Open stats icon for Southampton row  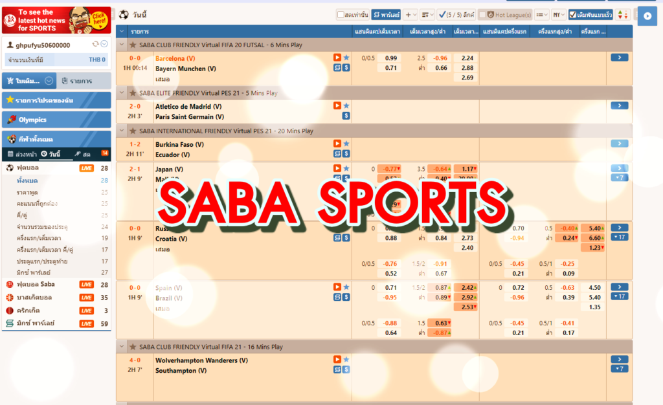tap(337, 369)
